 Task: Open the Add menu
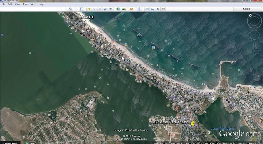pos(33,4)
